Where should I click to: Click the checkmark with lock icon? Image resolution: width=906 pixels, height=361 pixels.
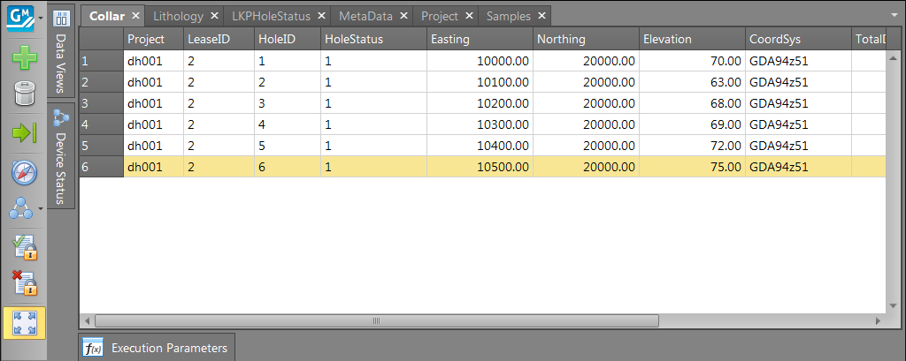coord(24,247)
